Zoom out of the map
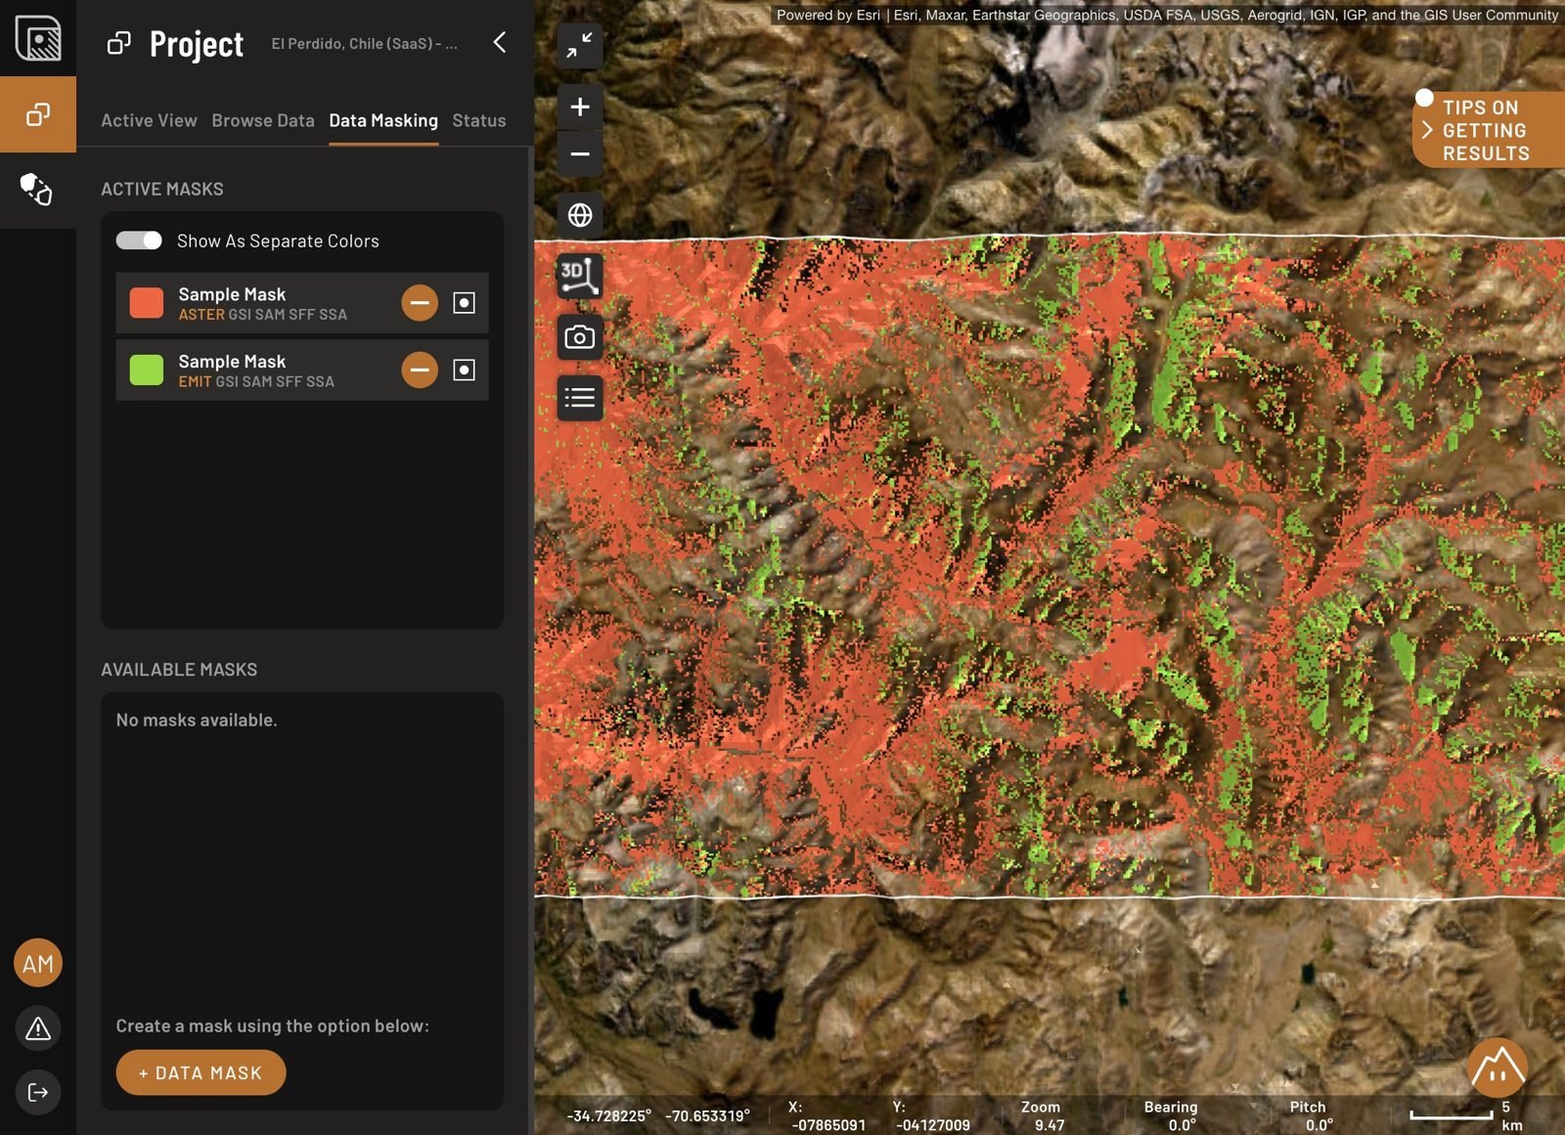This screenshot has width=1565, height=1135. (x=580, y=154)
